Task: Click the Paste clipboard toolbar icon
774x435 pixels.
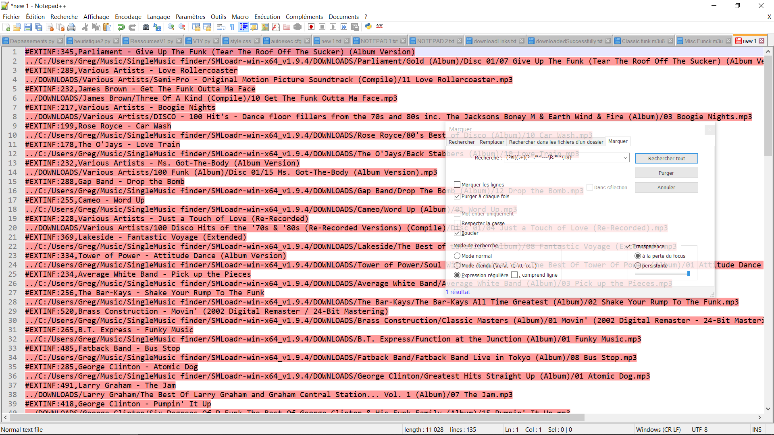Action: (x=107, y=27)
